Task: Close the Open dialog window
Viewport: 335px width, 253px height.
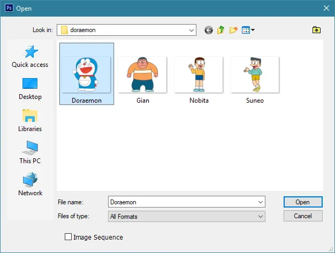Action: pos(326,9)
